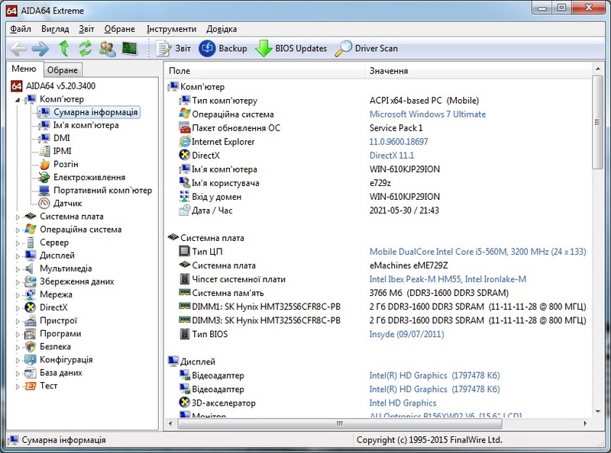Select the Датчик gauge icon item

44,203
